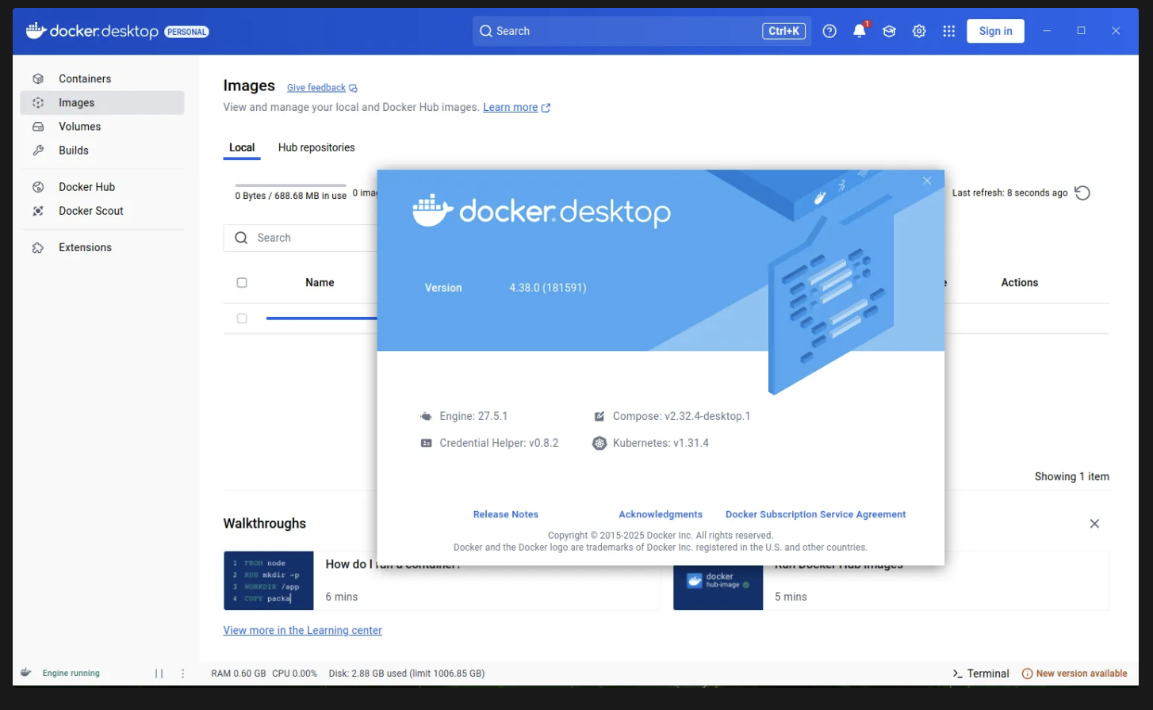Check the first image row checkbox

[x=242, y=319]
